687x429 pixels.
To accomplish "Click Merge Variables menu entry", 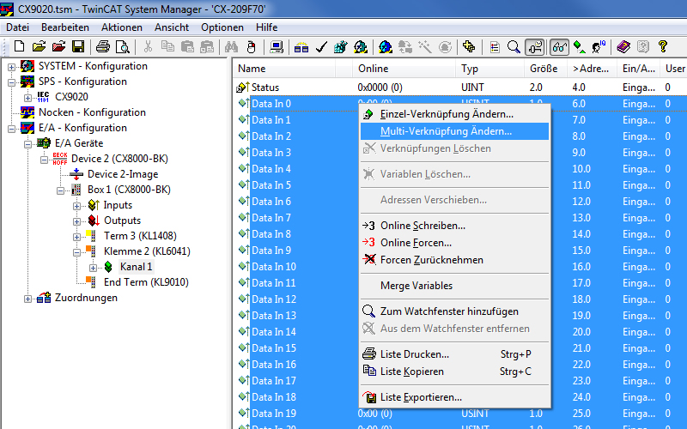I will [x=454, y=286].
